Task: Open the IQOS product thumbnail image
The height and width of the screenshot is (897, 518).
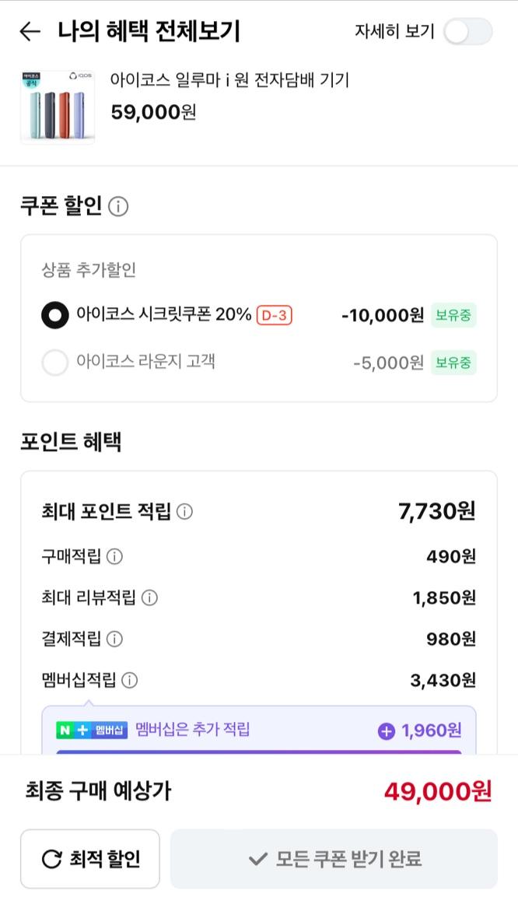Action: (x=58, y=107)
